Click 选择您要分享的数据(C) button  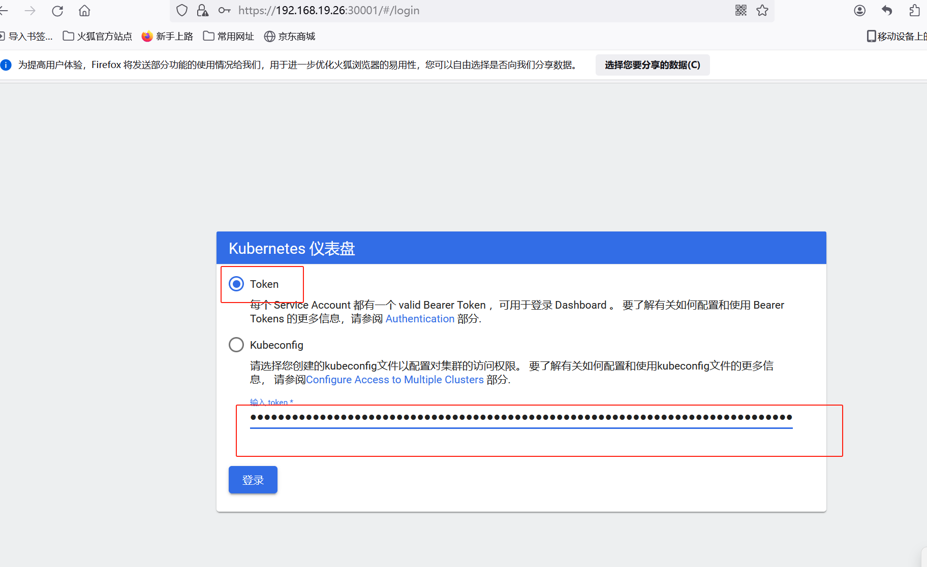pos(653,65)
